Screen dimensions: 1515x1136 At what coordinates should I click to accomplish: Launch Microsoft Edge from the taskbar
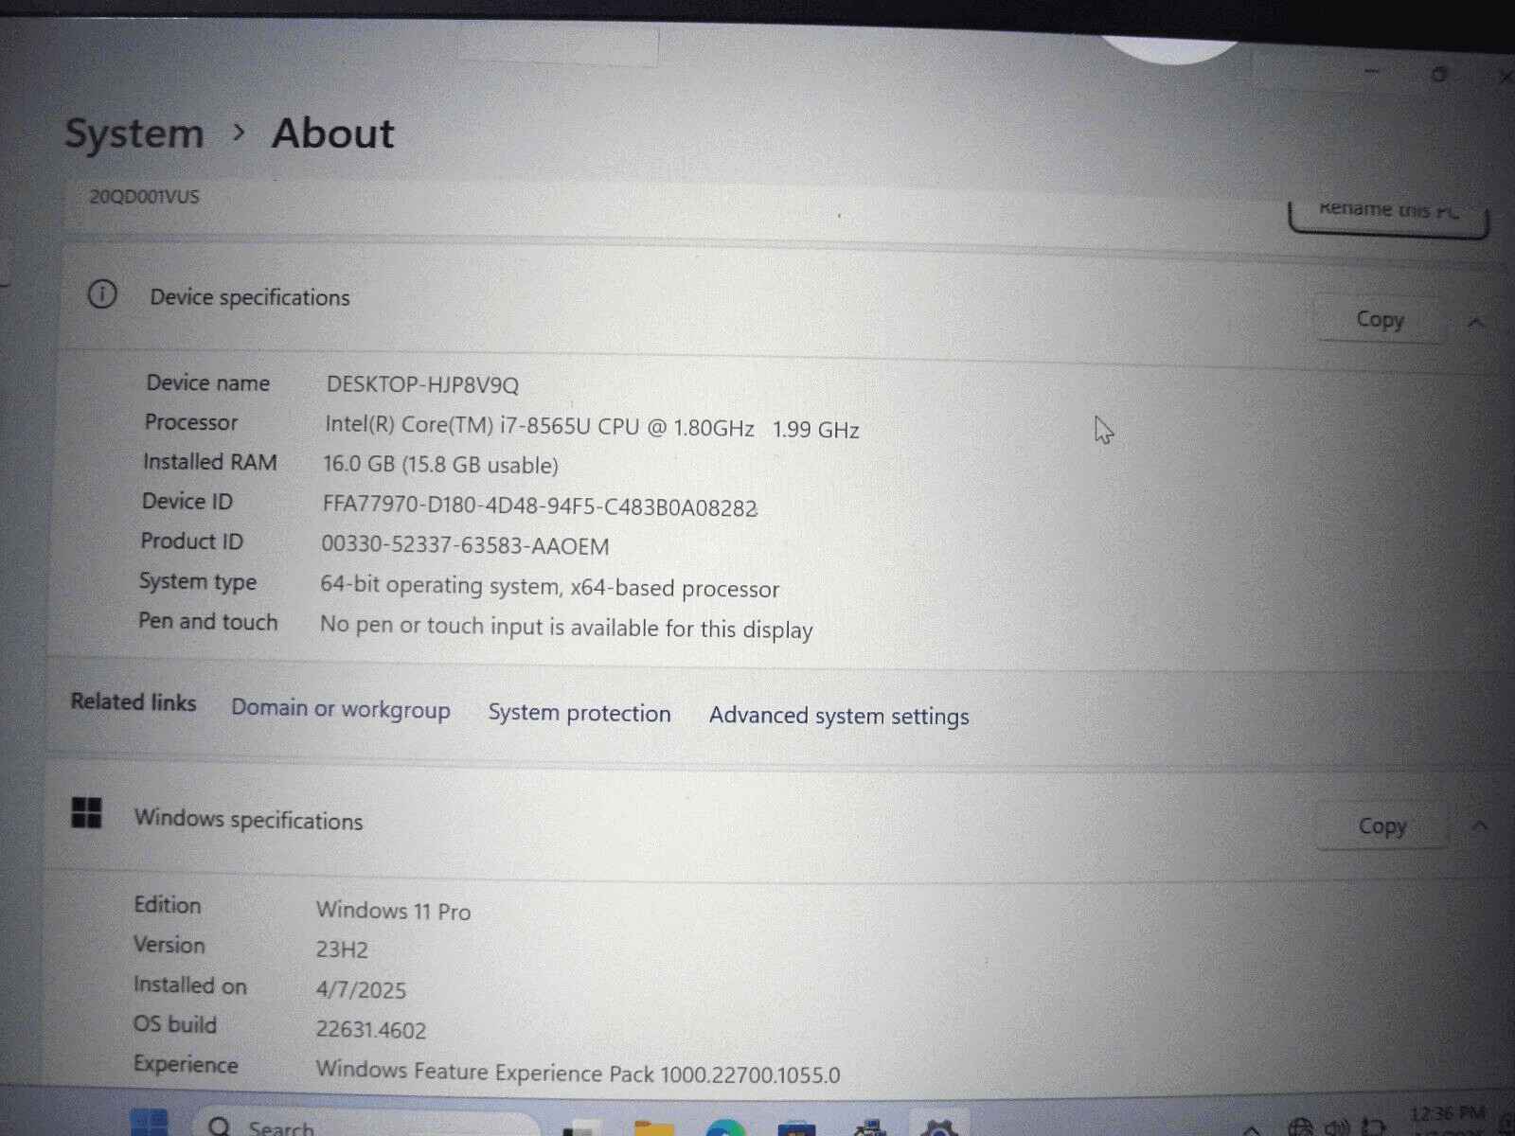click(725, 1128)
